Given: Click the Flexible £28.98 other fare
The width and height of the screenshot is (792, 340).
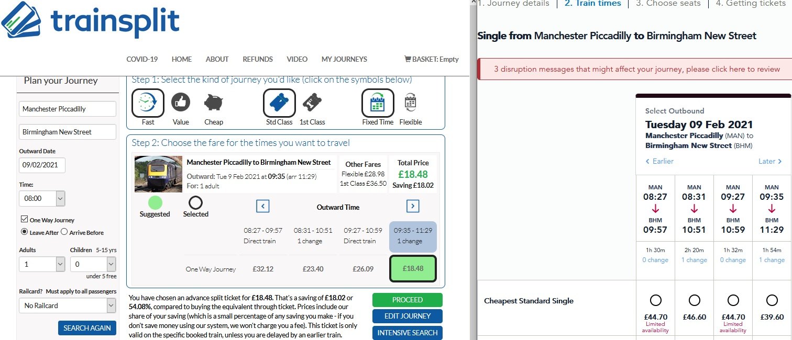Looking at the screenshot, I should coord(363,174).
